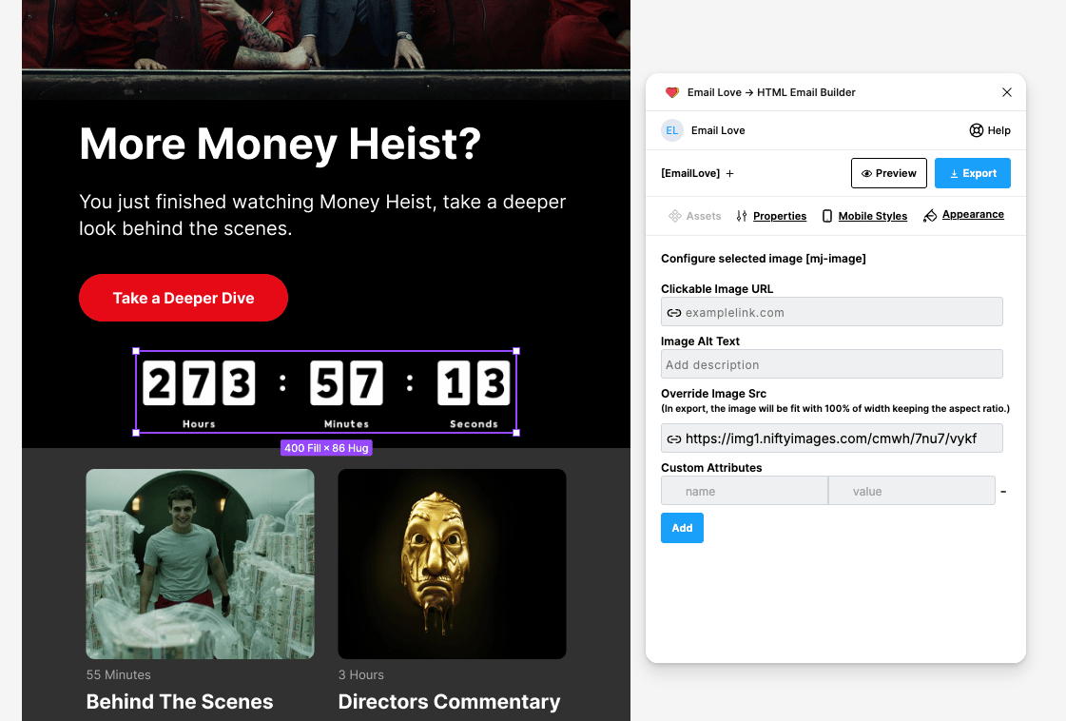Click the Preview button
This screenshot has width=1066, height=721.
tap(888, 173)
